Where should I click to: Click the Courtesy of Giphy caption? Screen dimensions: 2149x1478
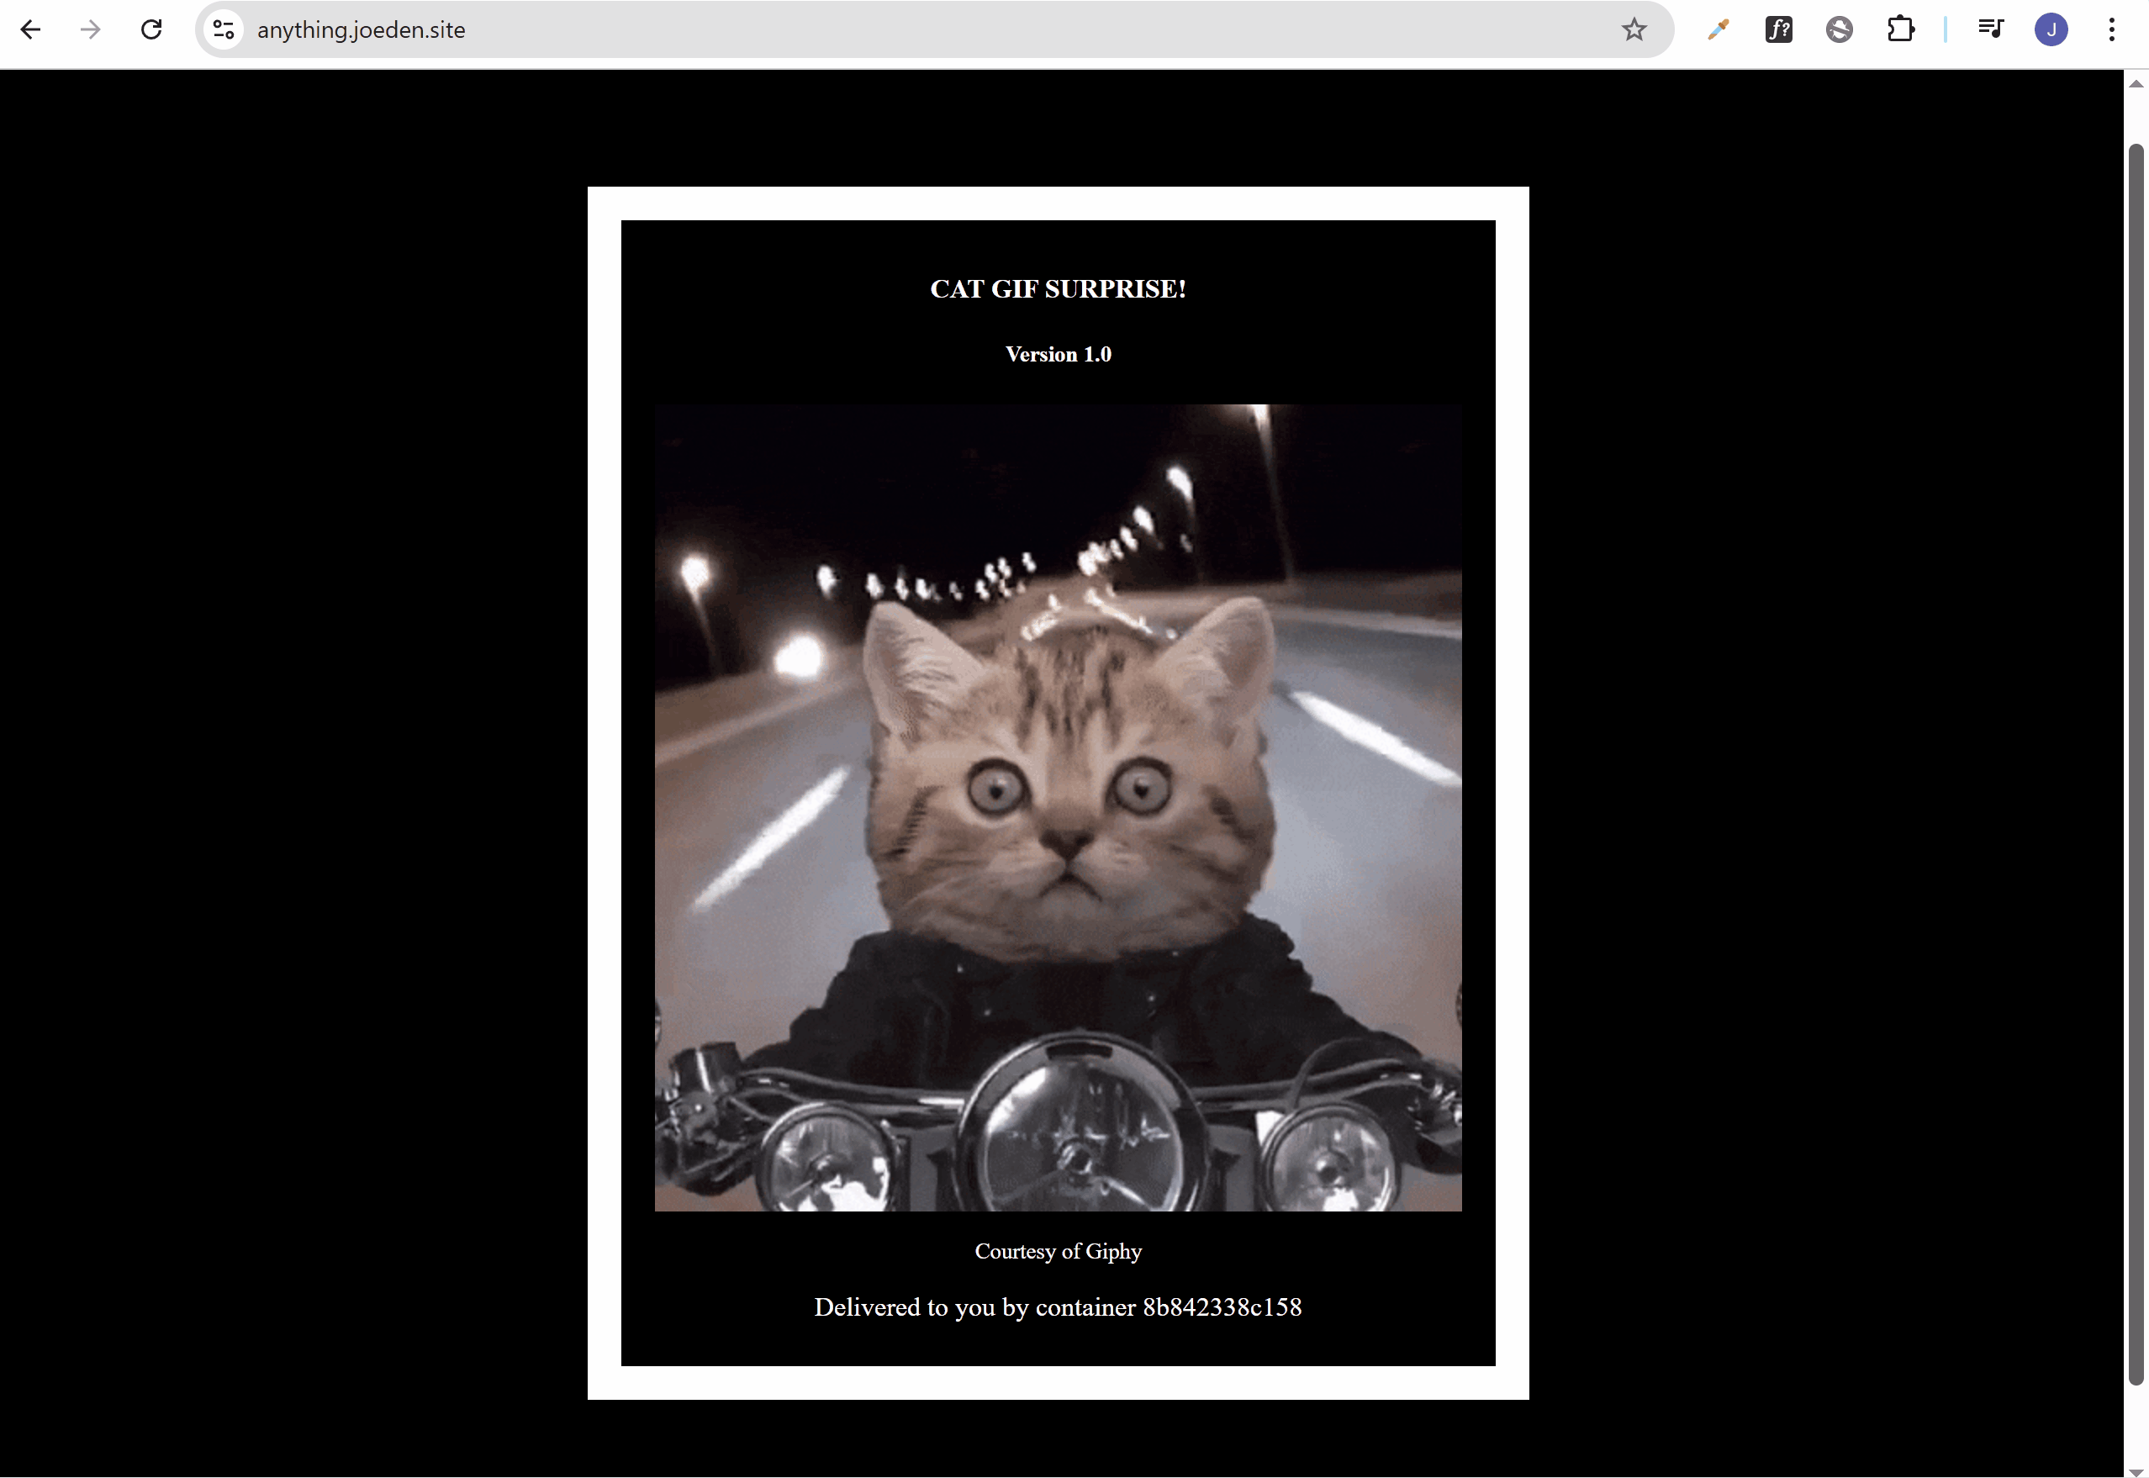1059,1251
